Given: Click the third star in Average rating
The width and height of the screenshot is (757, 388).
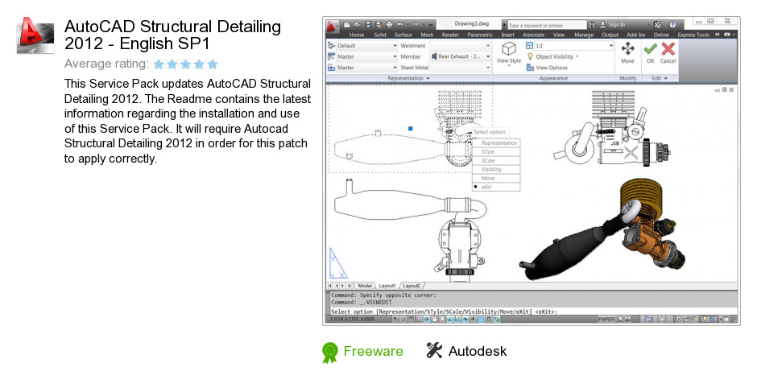Looking at the screenshot, I should pos(185,64).
